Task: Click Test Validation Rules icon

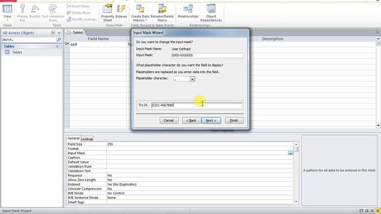Action: tap(53, 12)
